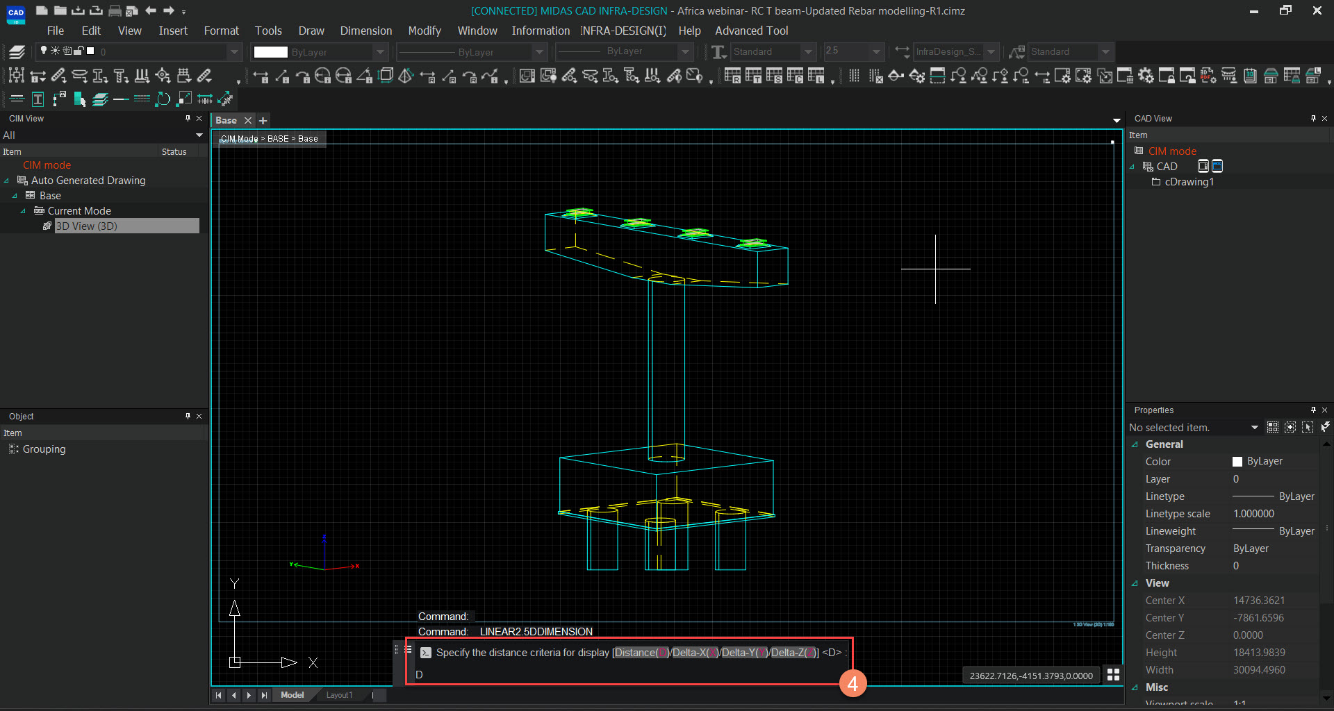Click the large gear settings toolbar icon
This screenshot has width=1334, height=711.
1146,76
